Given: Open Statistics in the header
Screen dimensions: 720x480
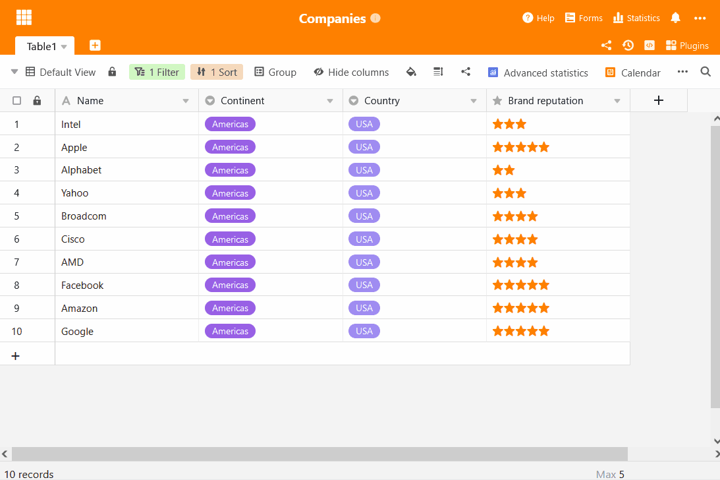Looking at the screenshot, I should point(636,18).
